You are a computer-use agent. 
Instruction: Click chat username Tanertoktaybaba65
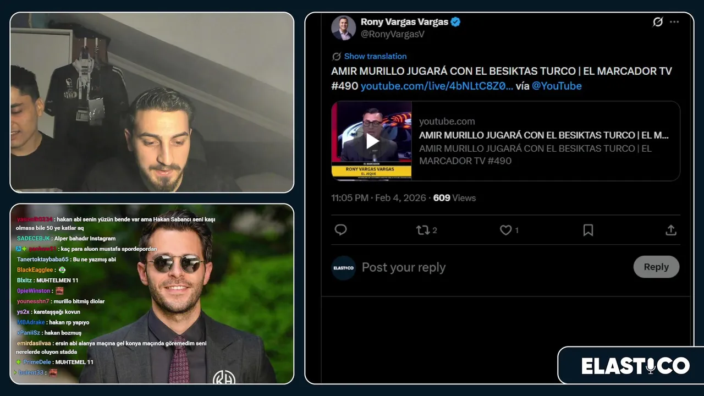[x=42, y=259]
